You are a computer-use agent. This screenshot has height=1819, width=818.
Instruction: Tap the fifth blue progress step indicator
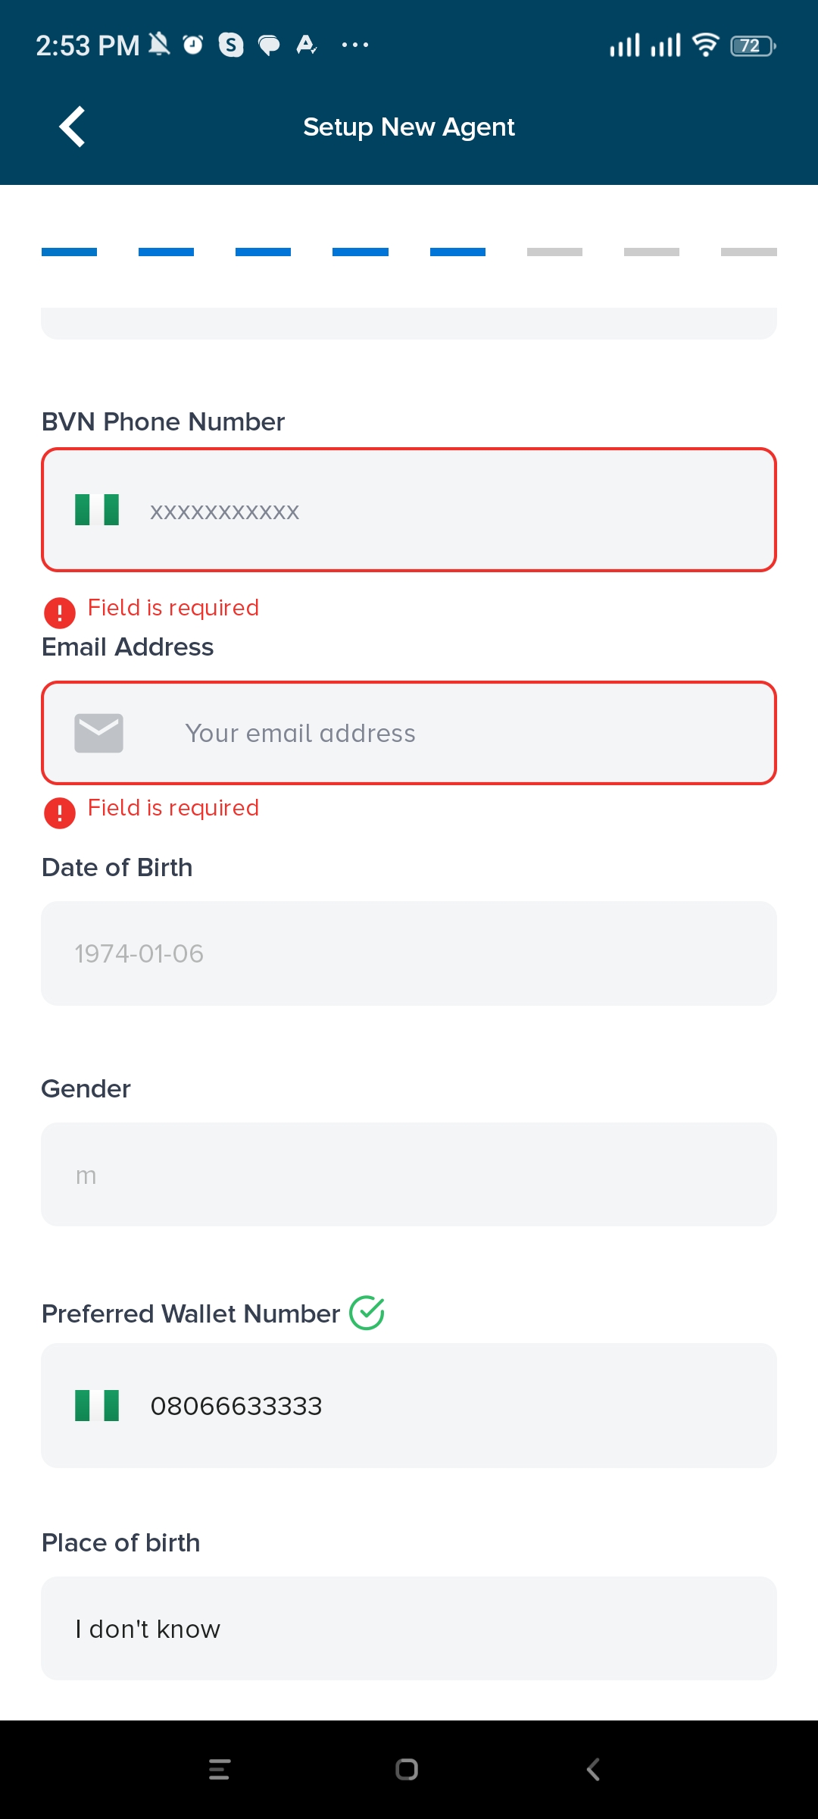click(457, 252)
